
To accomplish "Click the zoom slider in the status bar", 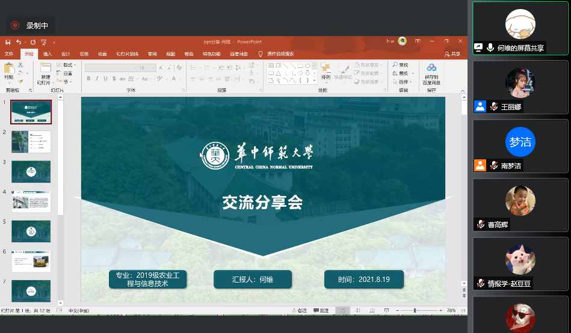I will [415, 311].
